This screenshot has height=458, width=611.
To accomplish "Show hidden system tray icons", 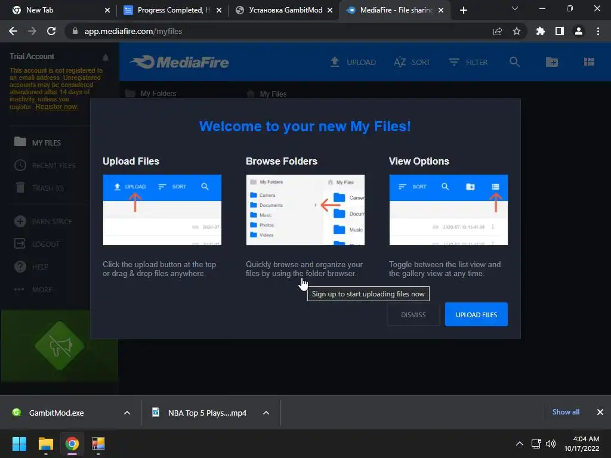I will pyautogui.click(x=520, y=444).
